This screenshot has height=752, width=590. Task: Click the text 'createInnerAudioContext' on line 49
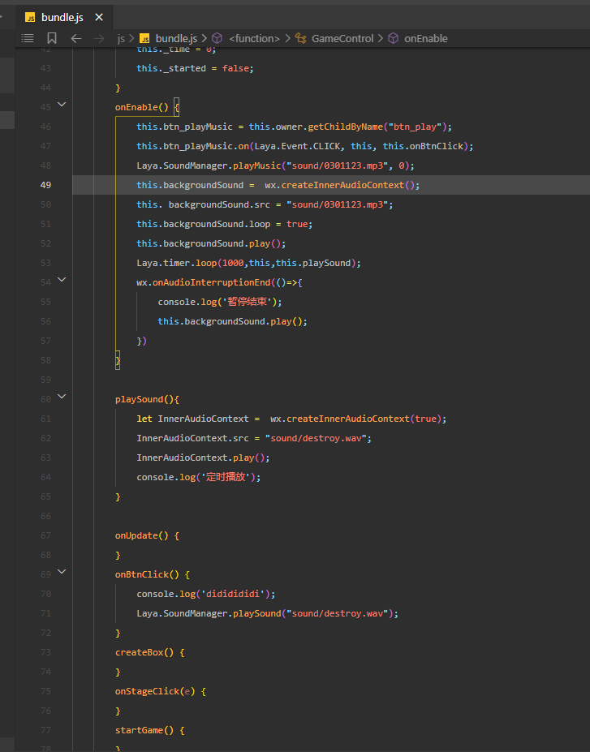pos(342,185)
